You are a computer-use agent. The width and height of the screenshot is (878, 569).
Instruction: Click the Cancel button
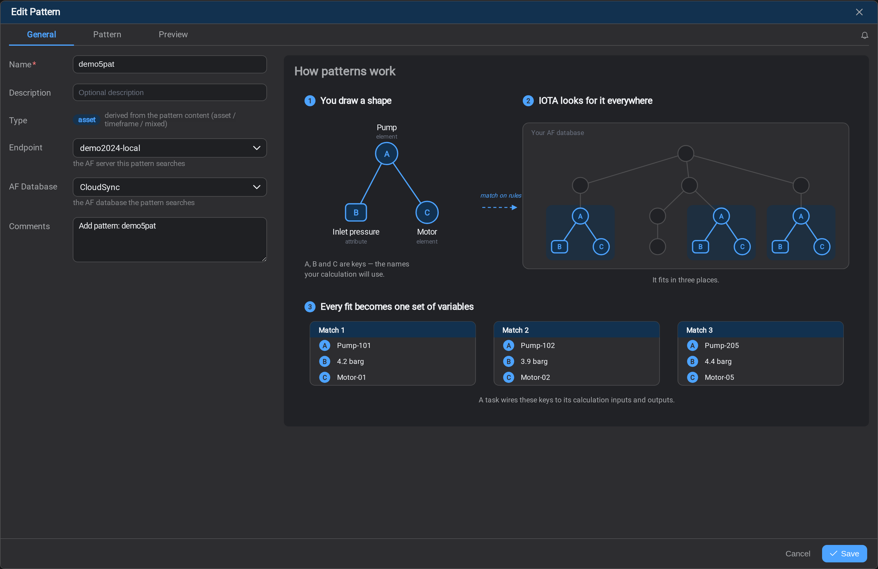(798, 553)
